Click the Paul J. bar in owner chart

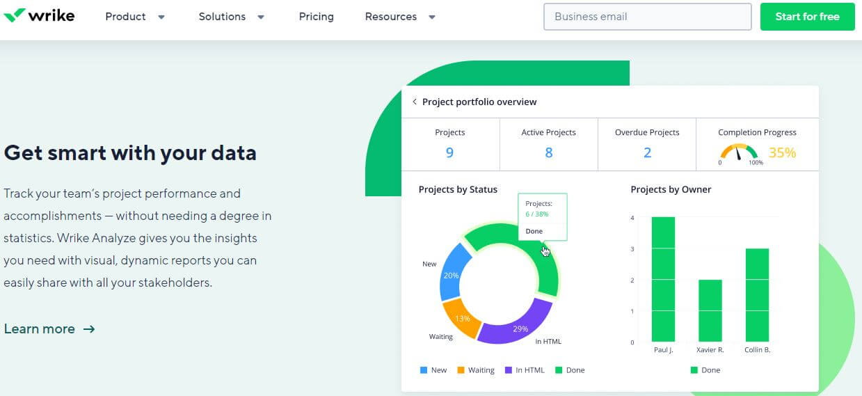pyautogui.click(x=663, y=278)
